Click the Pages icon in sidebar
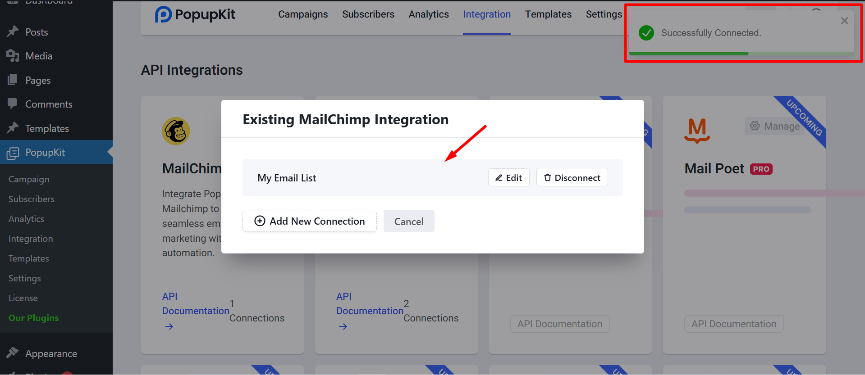The image size is (865, 375). coord(13,80)
